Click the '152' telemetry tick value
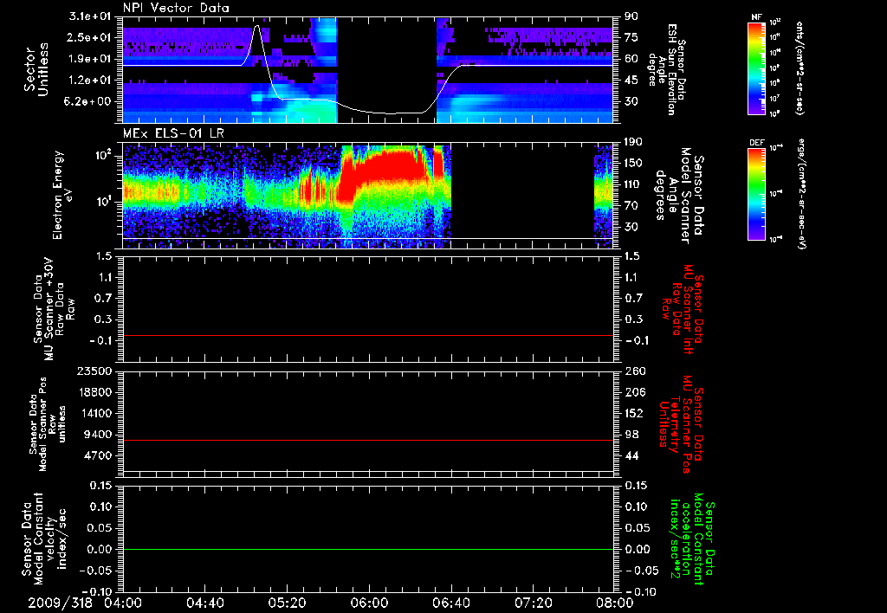887x613 pixels. 634,413
